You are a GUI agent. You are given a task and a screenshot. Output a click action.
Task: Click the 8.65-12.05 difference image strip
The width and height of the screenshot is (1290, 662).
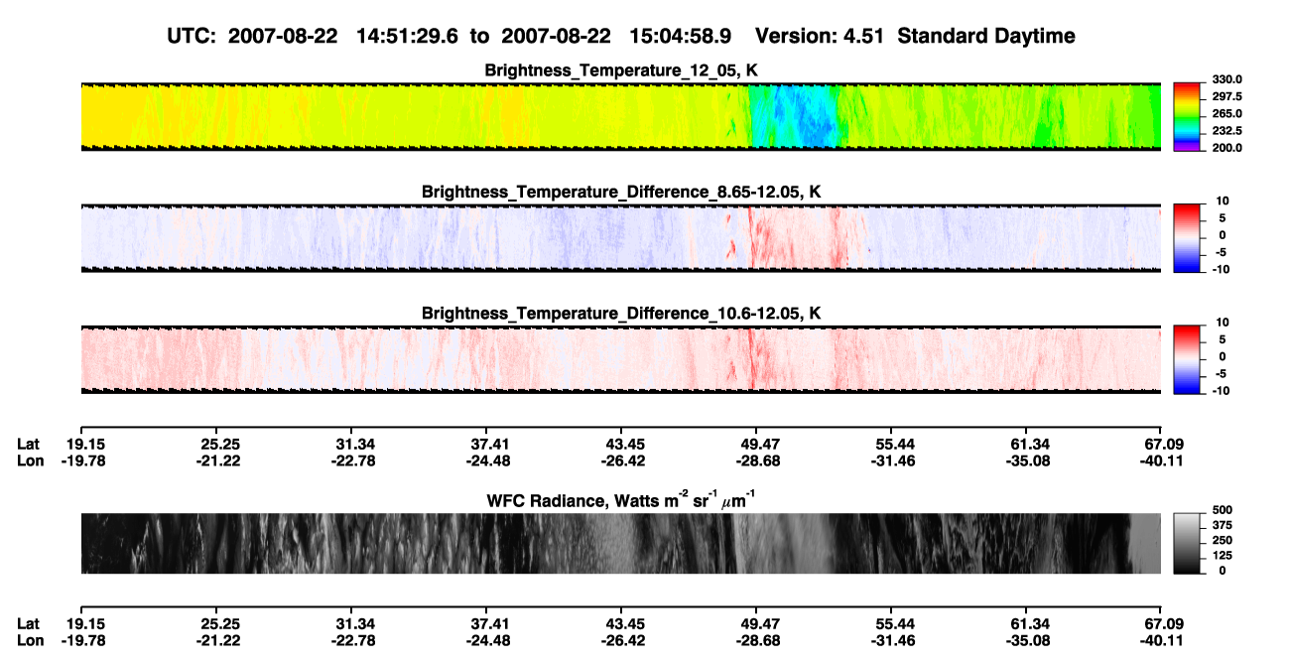pyautogui.click(x=620, y=238)
